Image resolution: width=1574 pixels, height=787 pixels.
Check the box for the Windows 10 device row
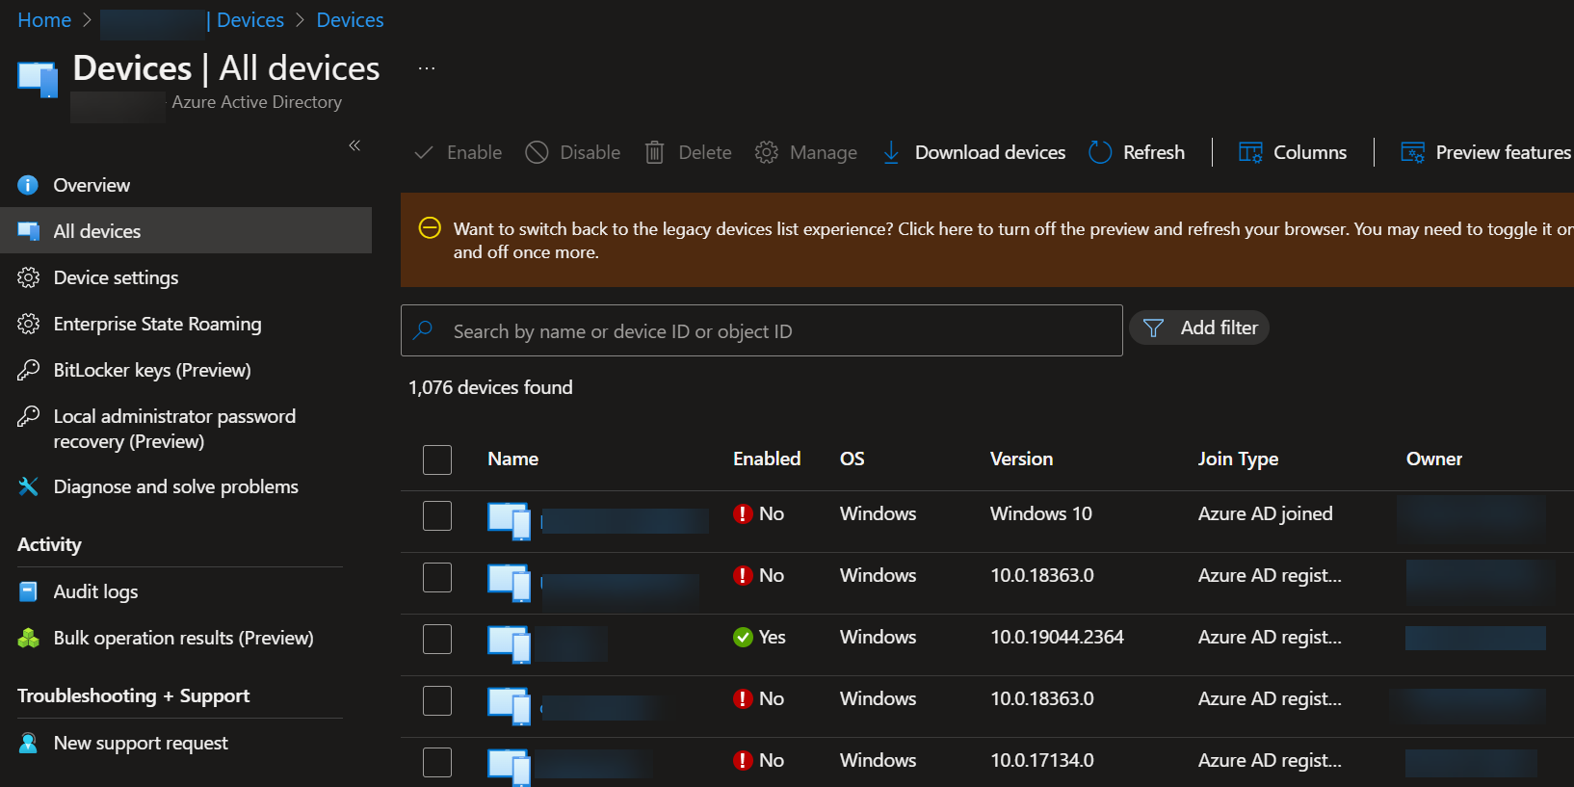pyautogui.click(x=437, y=515)
